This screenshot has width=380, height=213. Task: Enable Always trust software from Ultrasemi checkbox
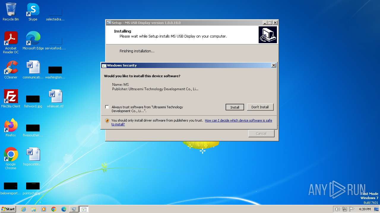[107, 107]
